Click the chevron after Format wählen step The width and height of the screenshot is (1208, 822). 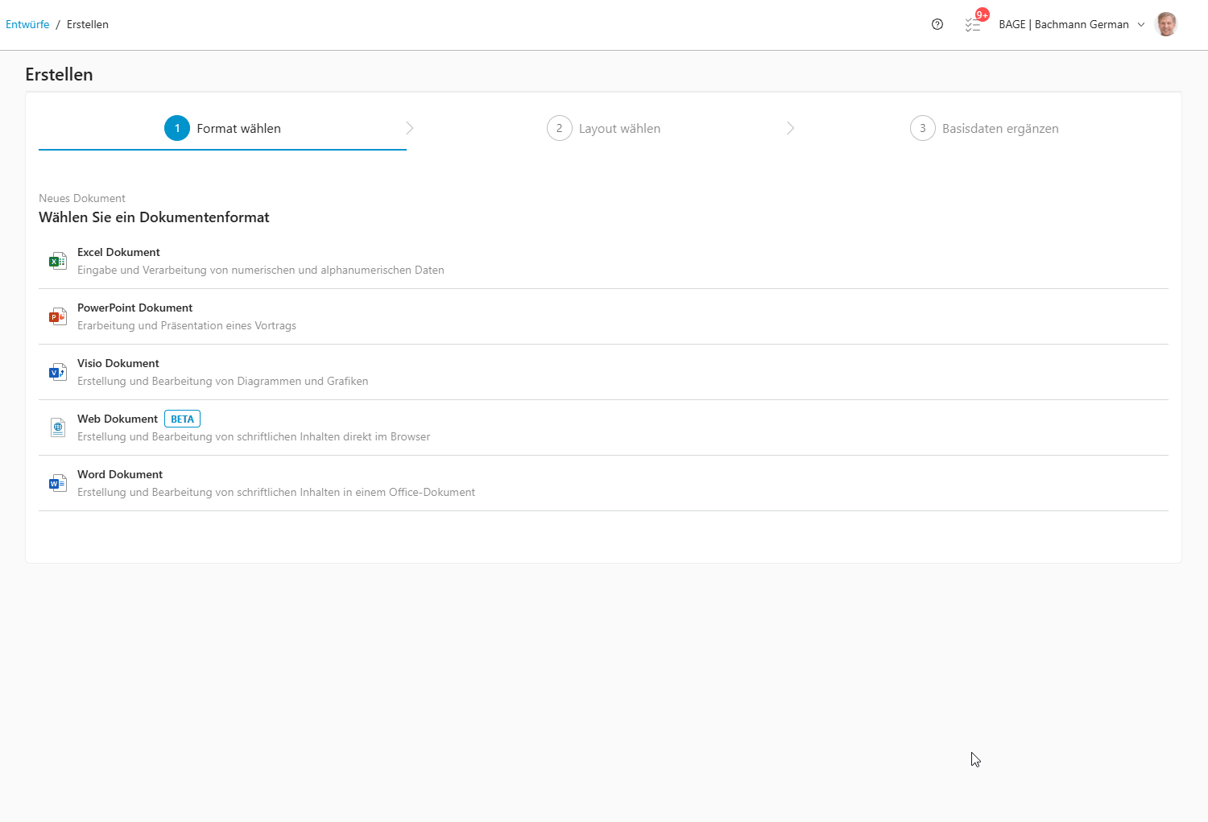[x=410, y=128]
